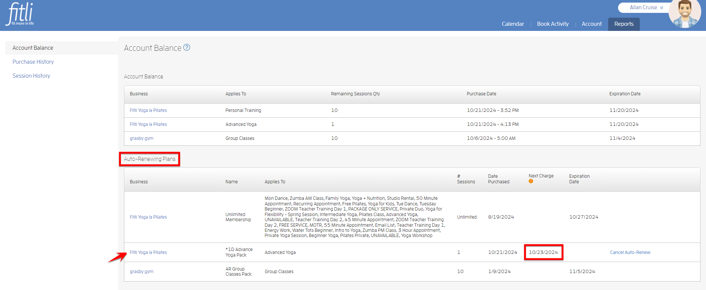
Task: Open grasby gym link in AR Group Classes Pack row
Action: (x=142, y=272)
